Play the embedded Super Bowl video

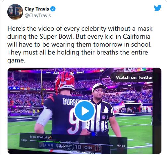click(x=85, y=111)
